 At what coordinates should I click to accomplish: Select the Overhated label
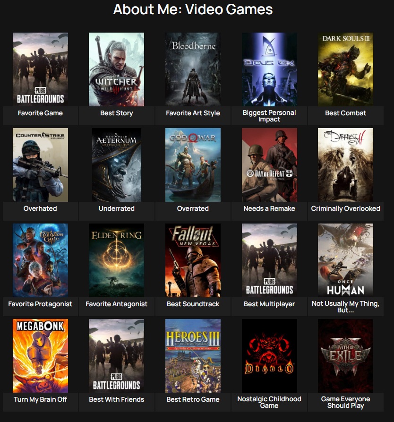(x=40, y=208)
